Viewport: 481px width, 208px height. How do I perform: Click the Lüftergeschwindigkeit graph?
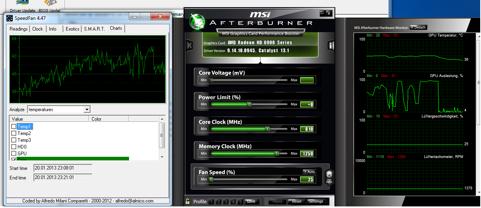pyautogui.click(x=415, y=136)
